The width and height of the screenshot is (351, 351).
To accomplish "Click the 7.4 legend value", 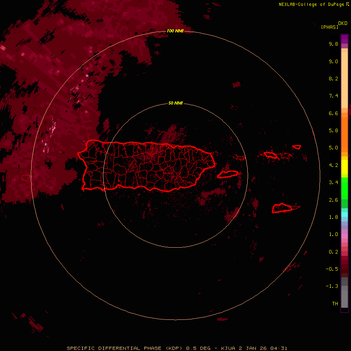I will (x=333, y=96).
